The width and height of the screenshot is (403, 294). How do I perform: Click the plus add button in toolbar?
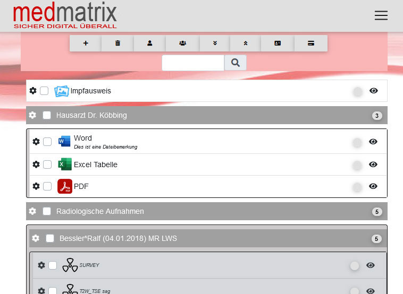tap(86, 44)
